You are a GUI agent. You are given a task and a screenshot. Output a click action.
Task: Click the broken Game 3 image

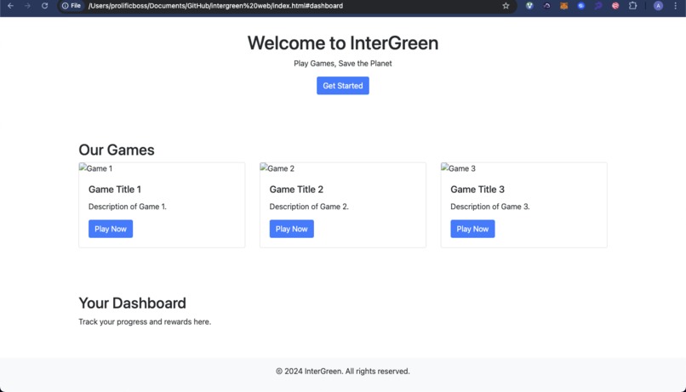[x=459, y=168]
